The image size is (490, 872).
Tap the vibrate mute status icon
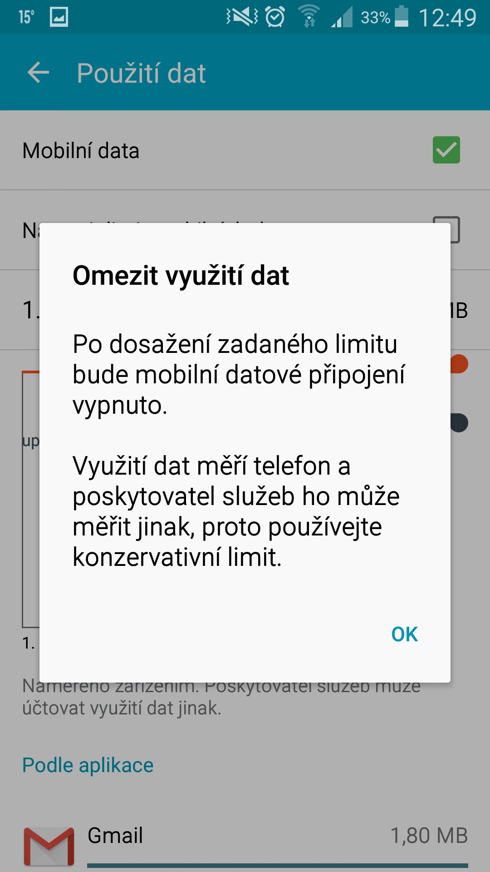tap(242, 17)
